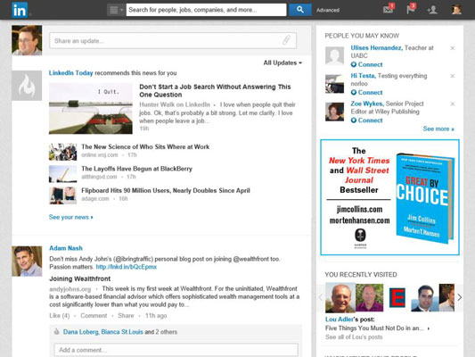475x357 pixels.
Task: Click the search people and jobs field
Action: (x=206, y=10)
